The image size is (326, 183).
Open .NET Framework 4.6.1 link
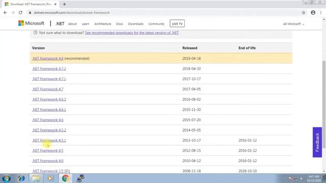point(49,110)
